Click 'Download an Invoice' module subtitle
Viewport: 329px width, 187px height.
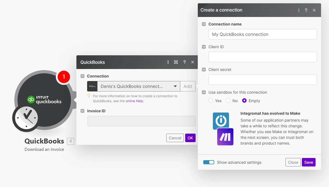tap(44, 149)
